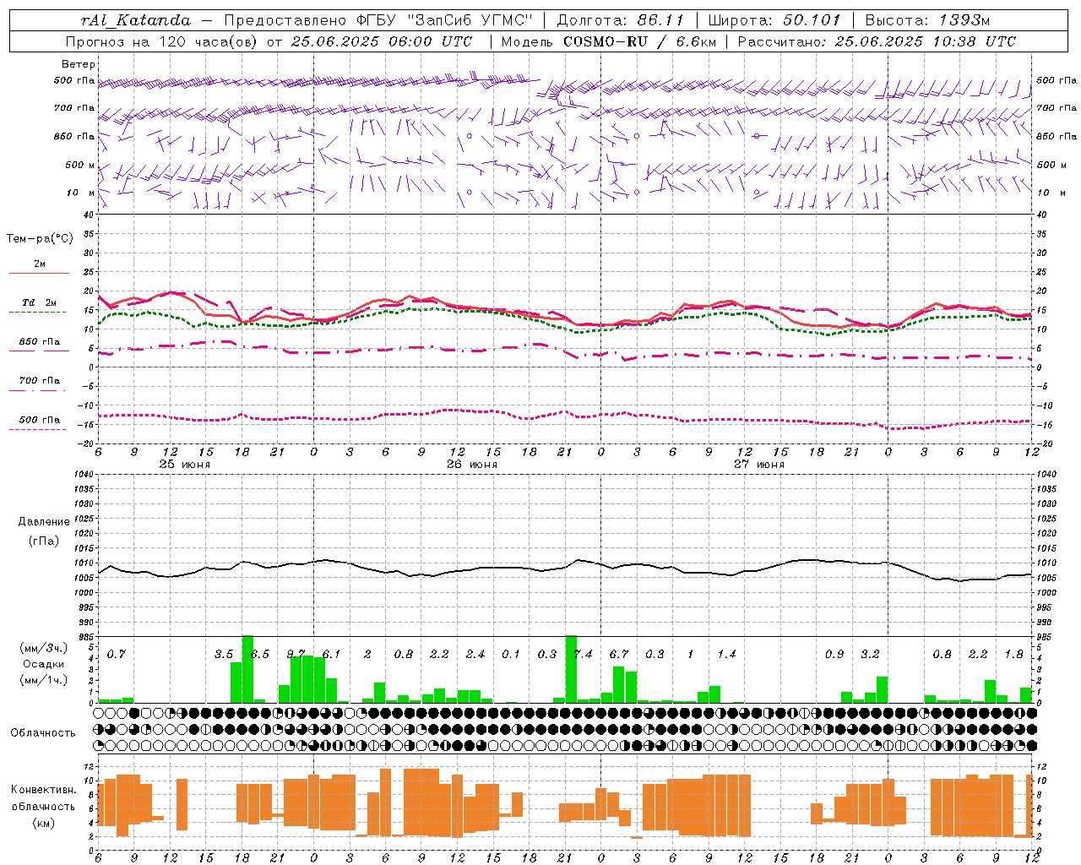Click the (мм/3ч.) precipitation unit label
This screenshot has height=865, width=1081.
click(x=43, y=649)
